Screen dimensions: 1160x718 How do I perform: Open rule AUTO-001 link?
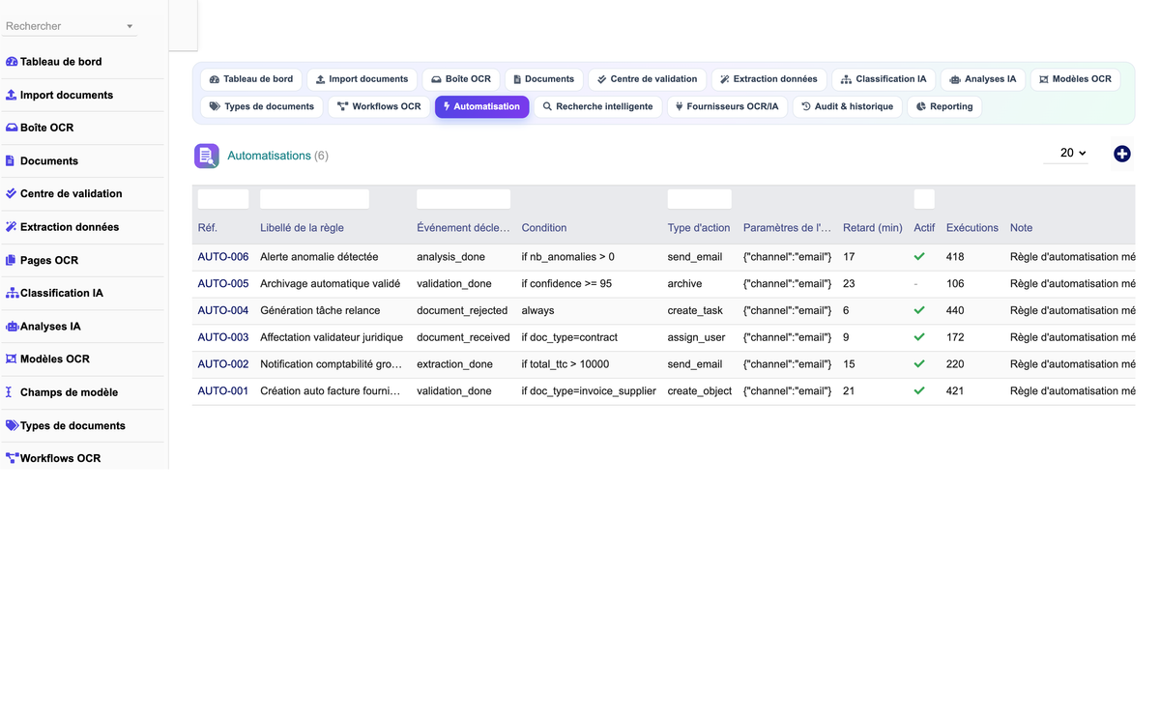coord(223,391)
